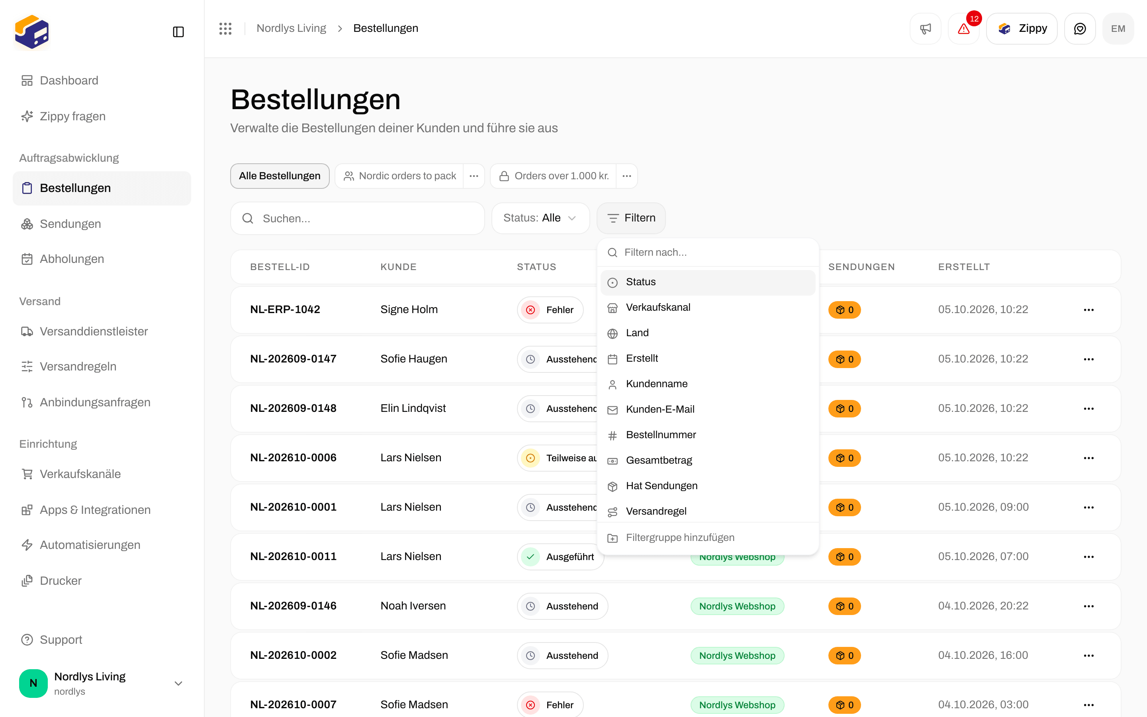Open alerts with 12 notifications
This screenshot has height=717, width=1147.
click(963, 28)
